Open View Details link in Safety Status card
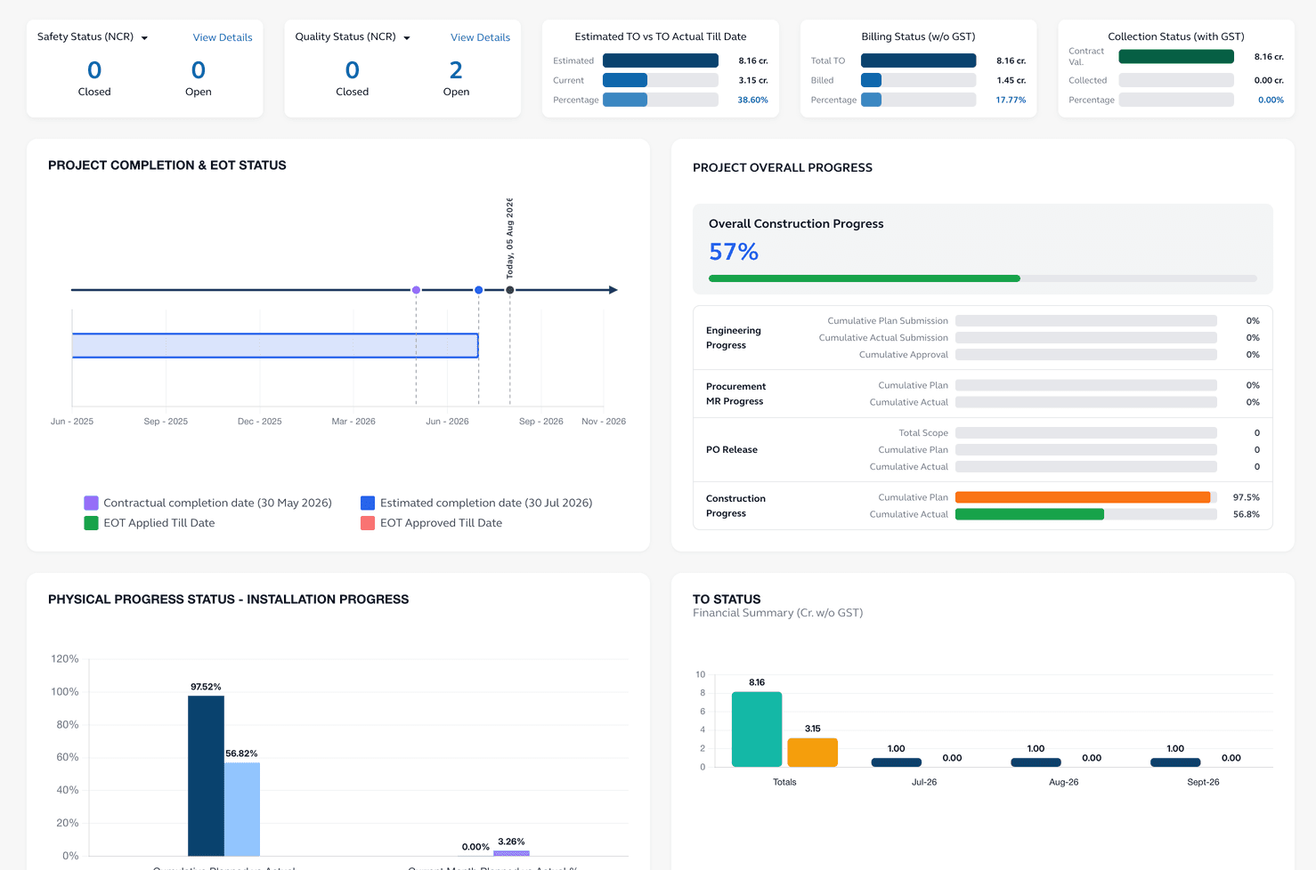The height and width of the screenshot is (870, 1316). pyautogui.click(x=223, y=37)
